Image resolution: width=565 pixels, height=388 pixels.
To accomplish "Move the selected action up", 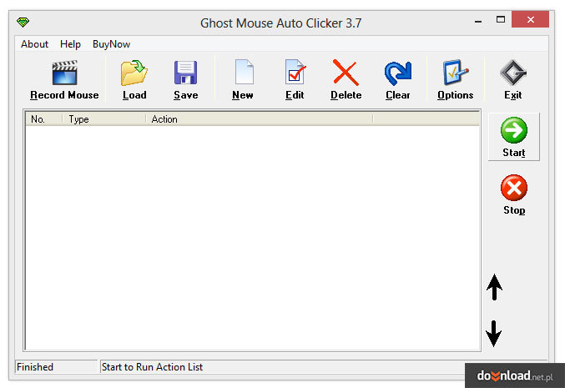I will 494,287.
